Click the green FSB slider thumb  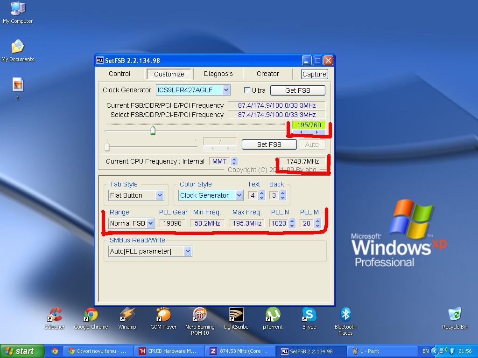point(153,131)
